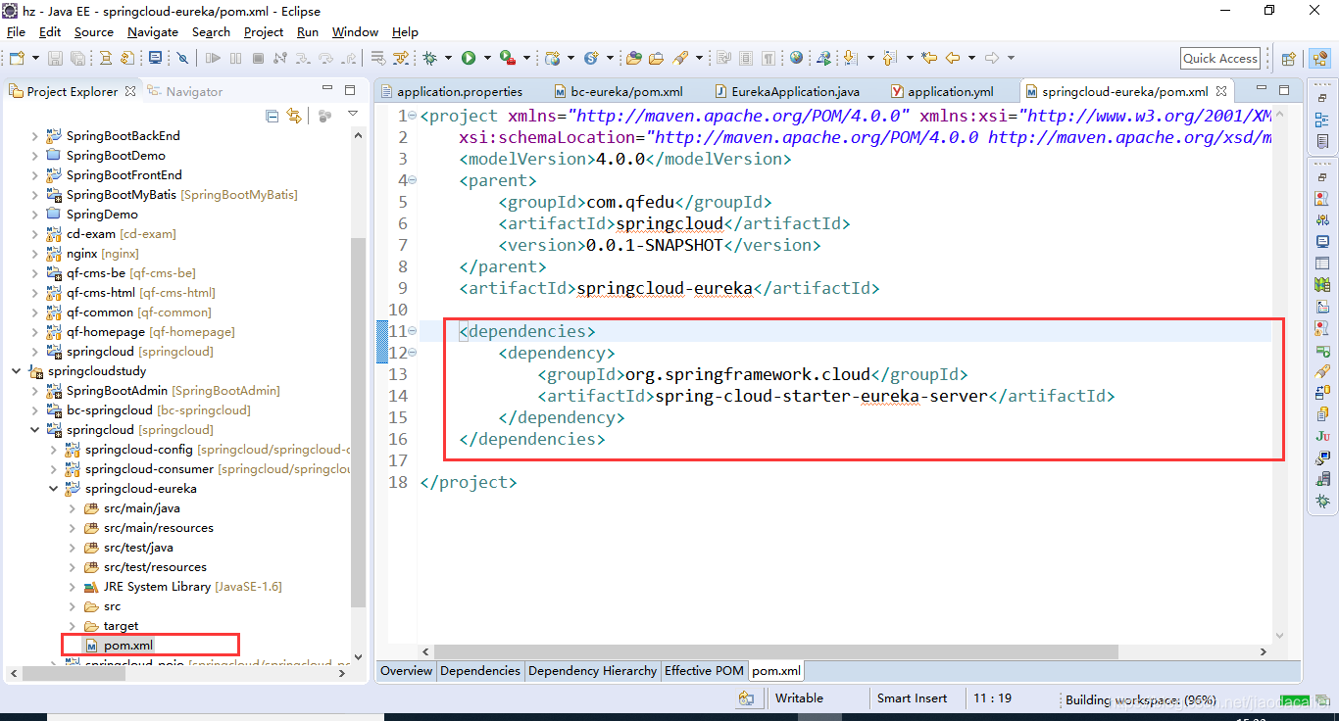The width and height of the screenshot is (1339, 721).
Task: Open the Back history dropdown arrow
Action: point(971,58)
